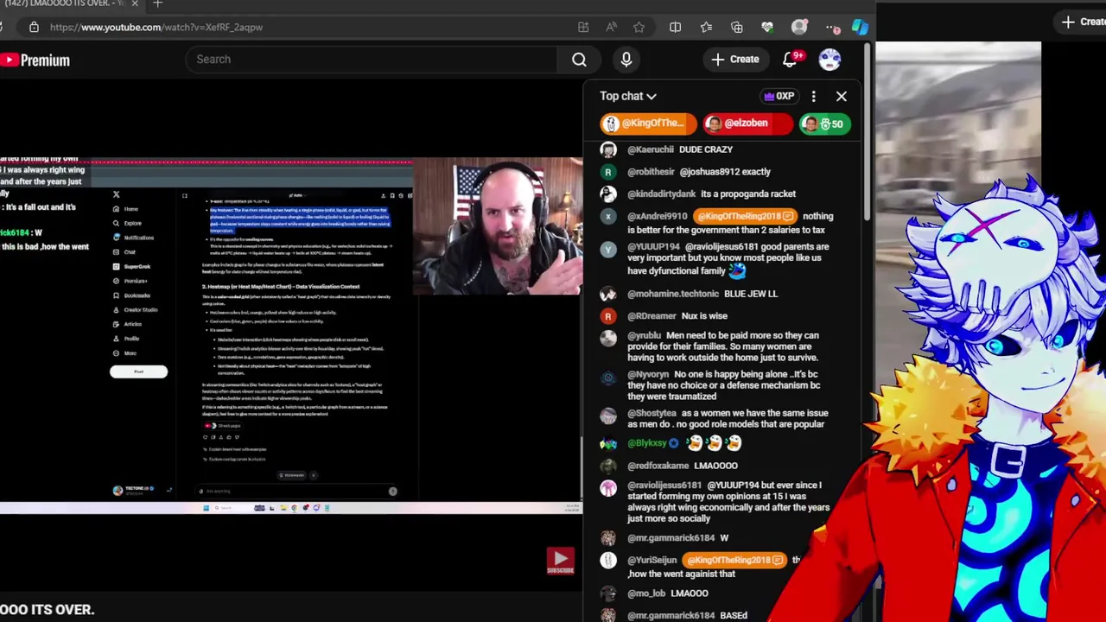1106x622 pixels.
Task: Open @elzoben pinned super chat chip
Action: [x=747, y=124]
